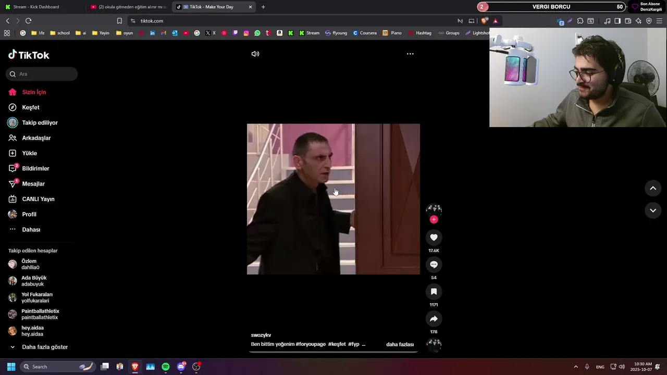The image size is (667, 375).
Task: Save the video with the bookmark icon
Action: pos(434,292)
